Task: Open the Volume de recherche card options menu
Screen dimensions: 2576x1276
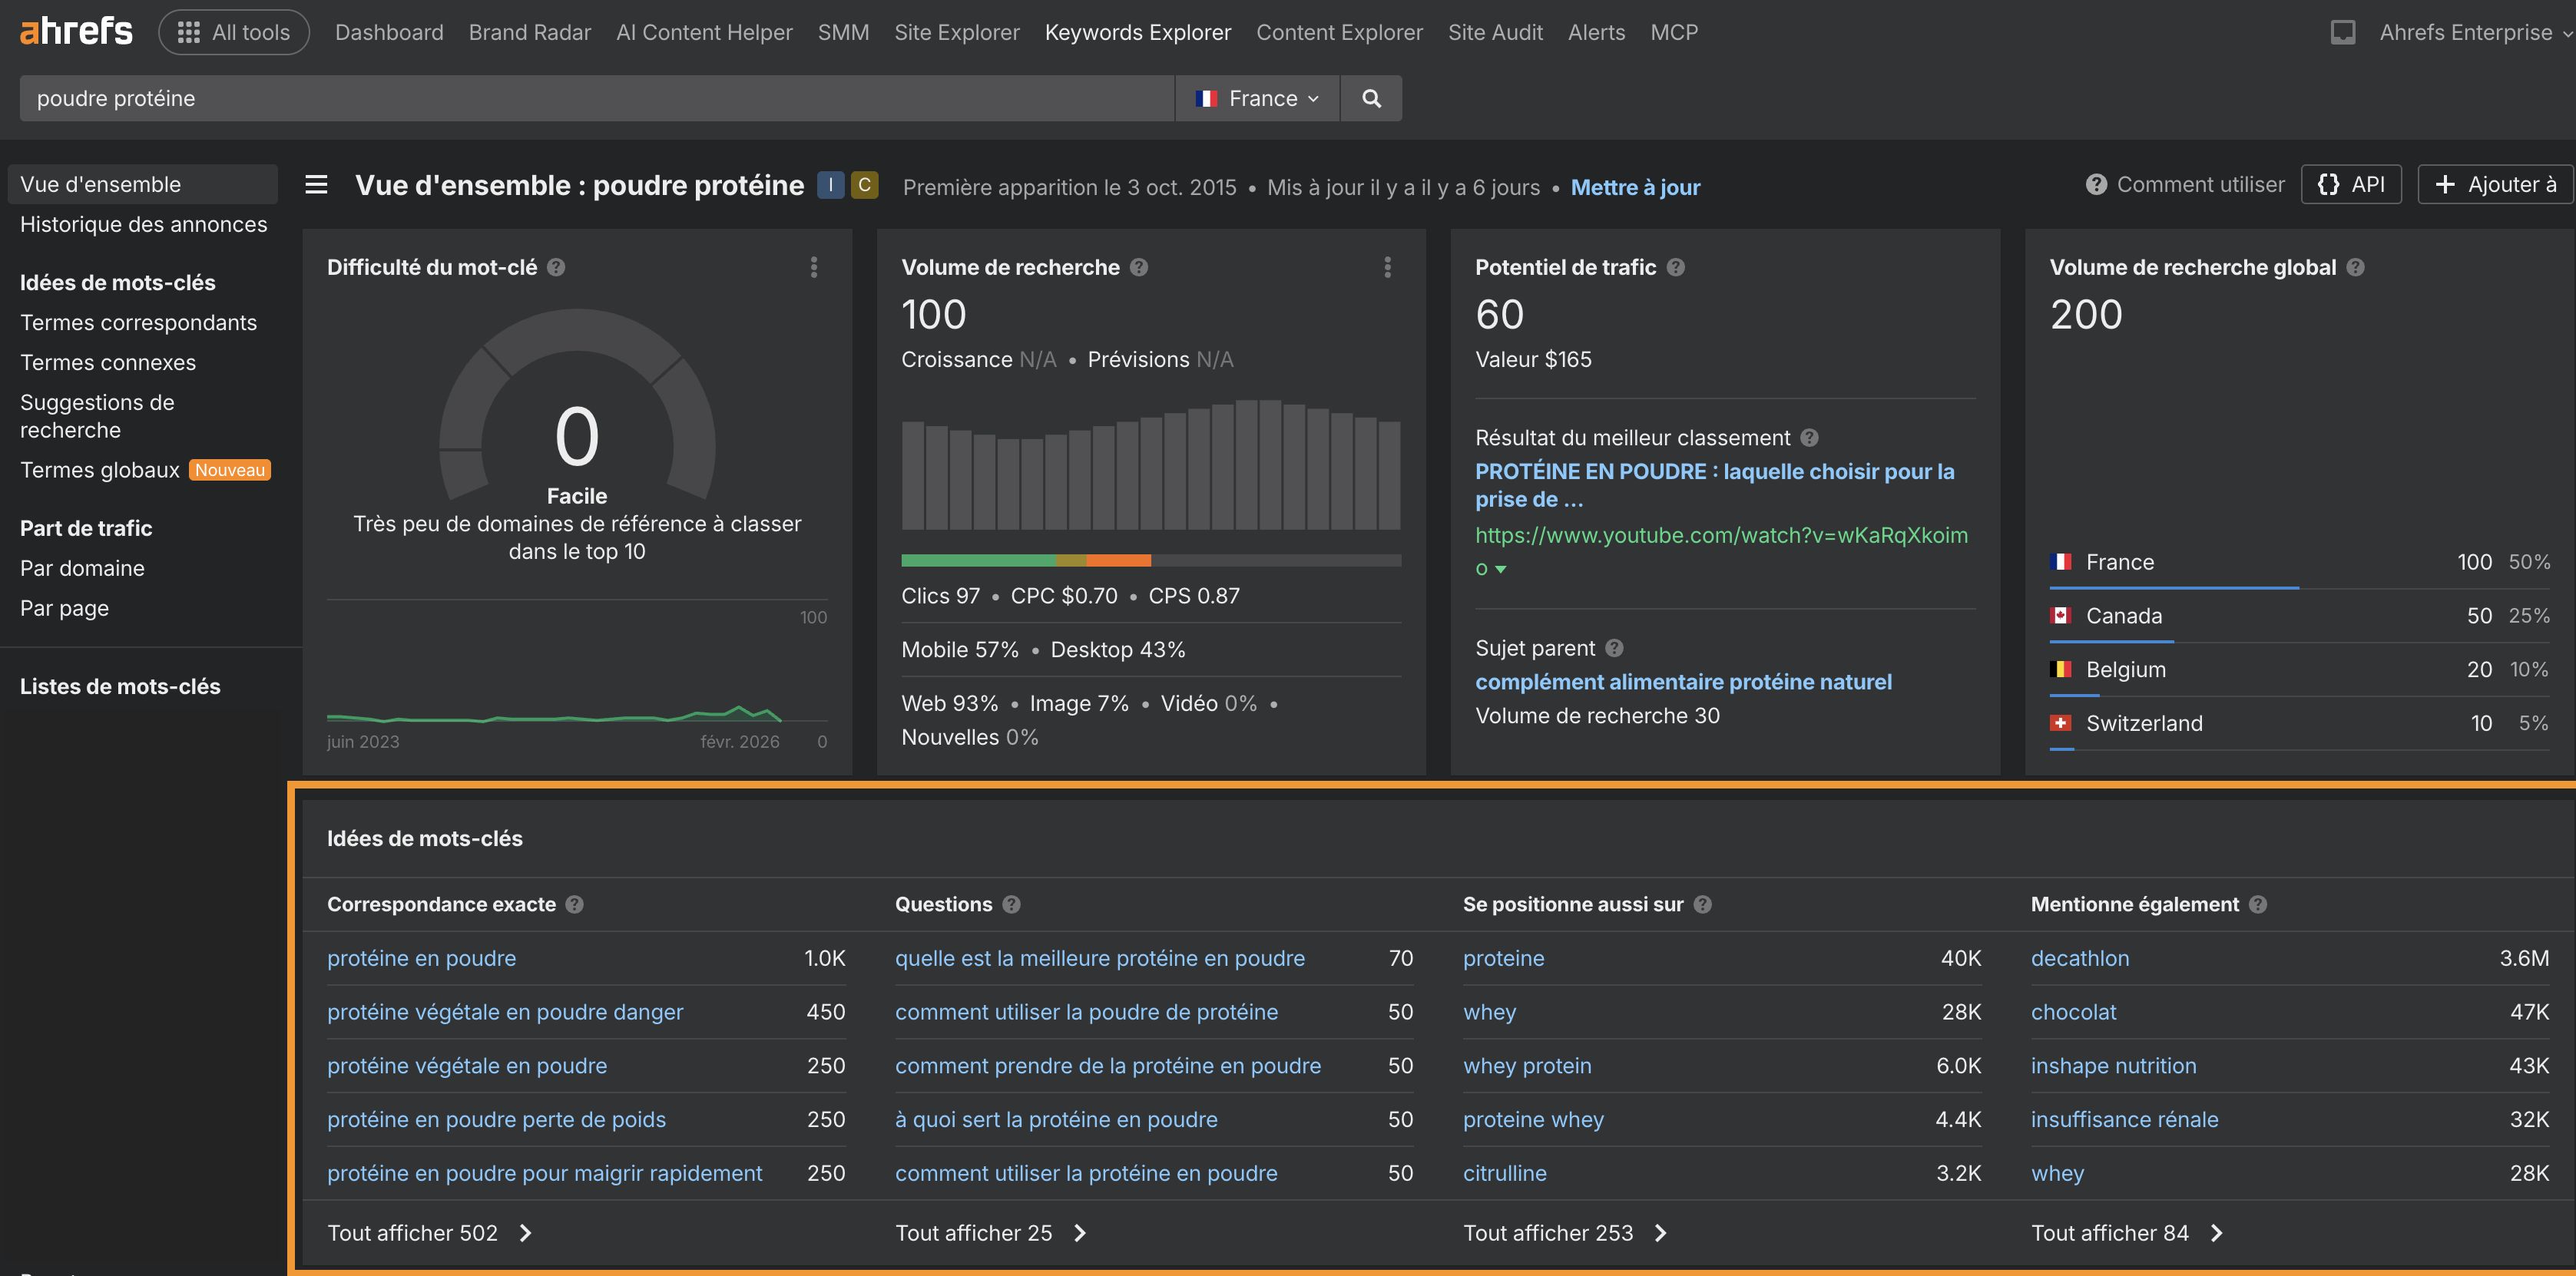Action: coord(1387,267)
